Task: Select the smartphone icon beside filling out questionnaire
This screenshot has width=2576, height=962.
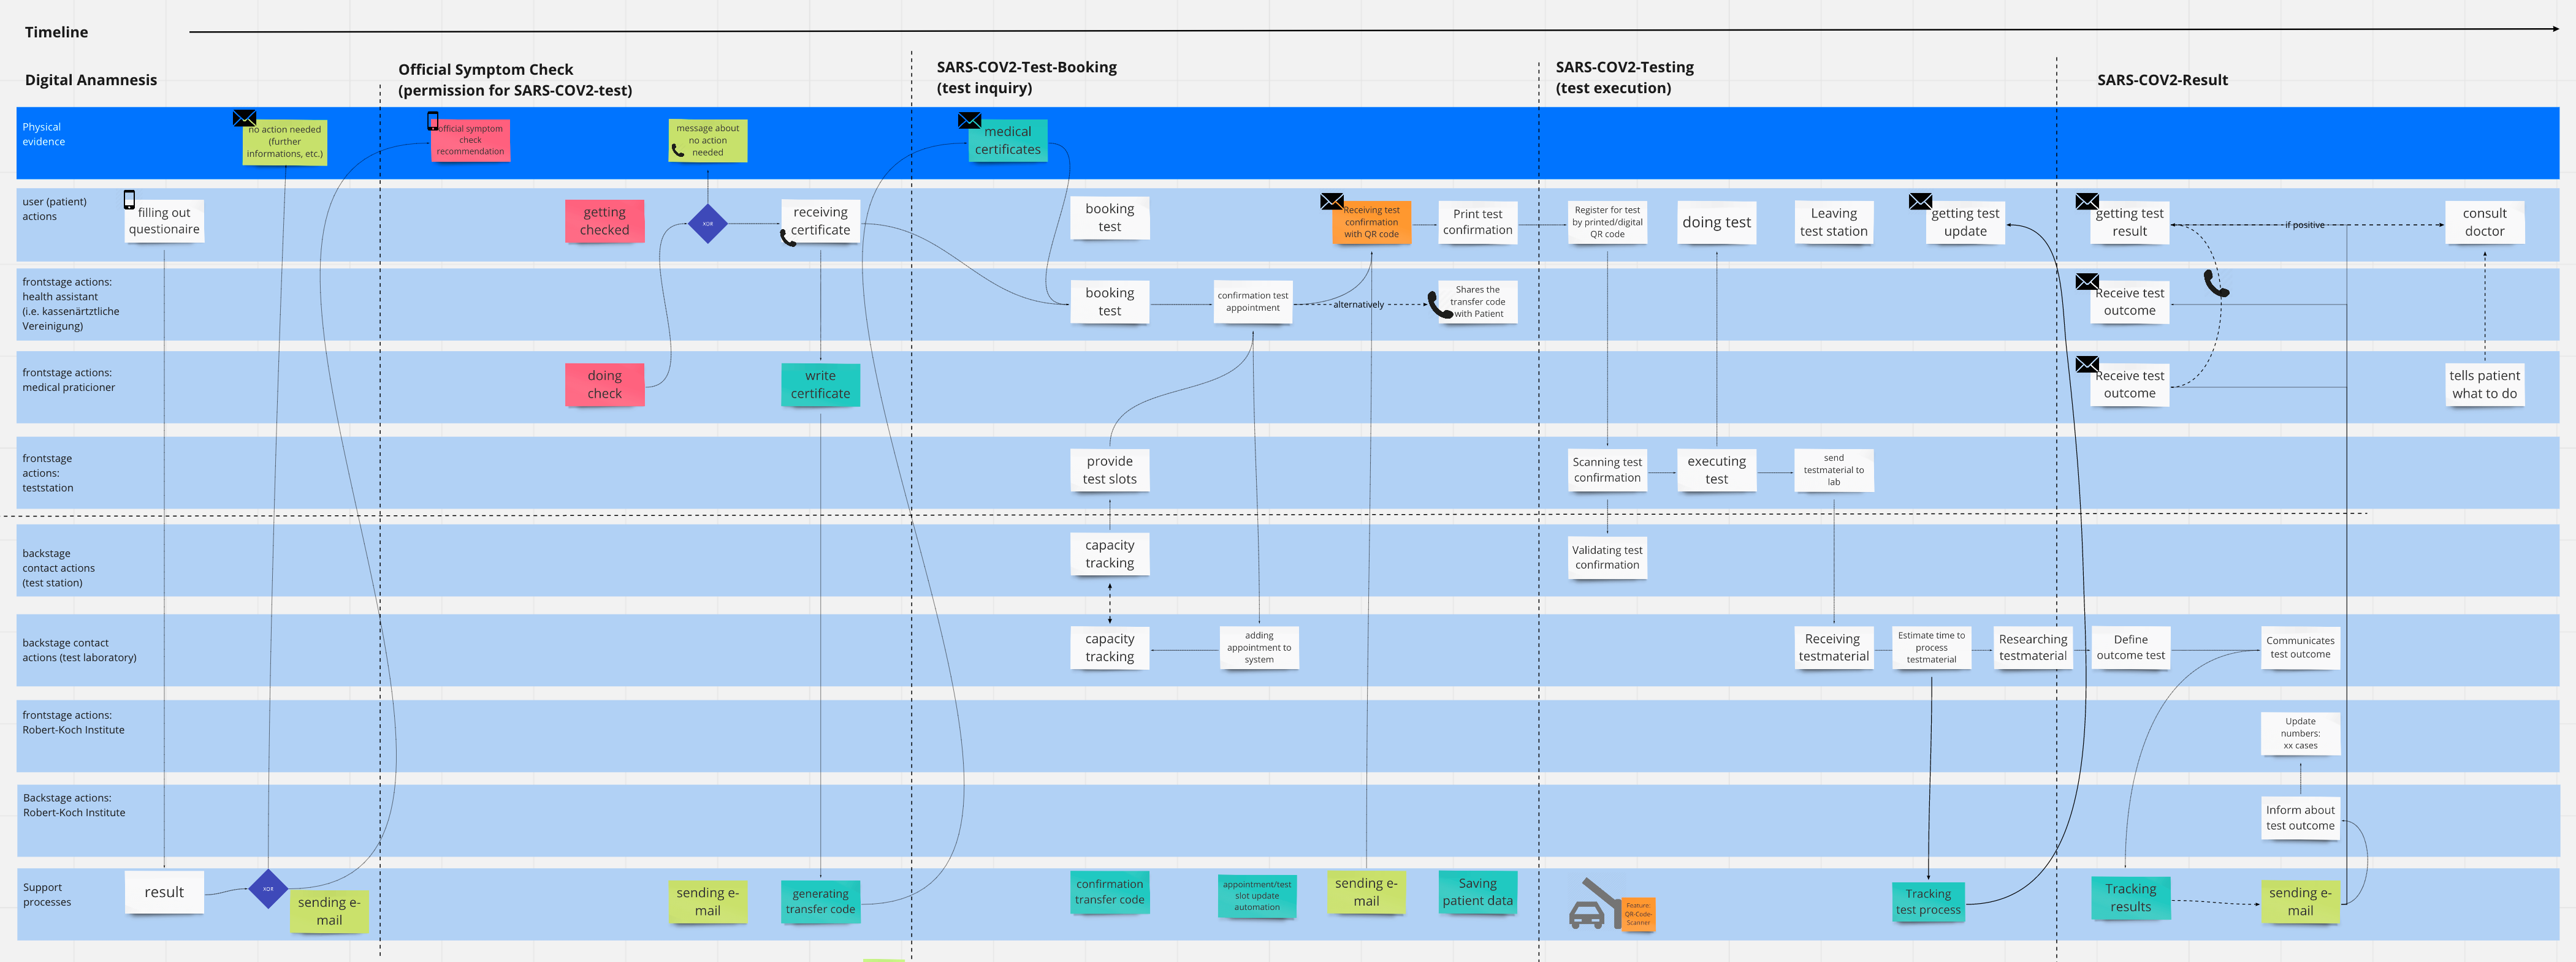Action: [129, 199]
